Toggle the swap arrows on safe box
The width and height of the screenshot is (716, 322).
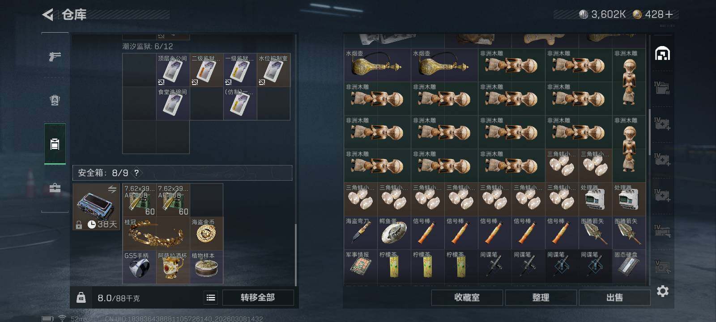click(x=112, y=189)
